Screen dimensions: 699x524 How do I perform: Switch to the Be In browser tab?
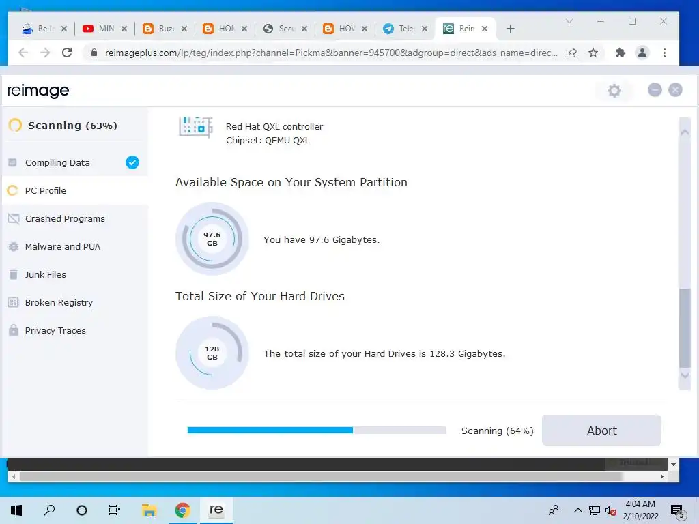(x=44, y=29)
